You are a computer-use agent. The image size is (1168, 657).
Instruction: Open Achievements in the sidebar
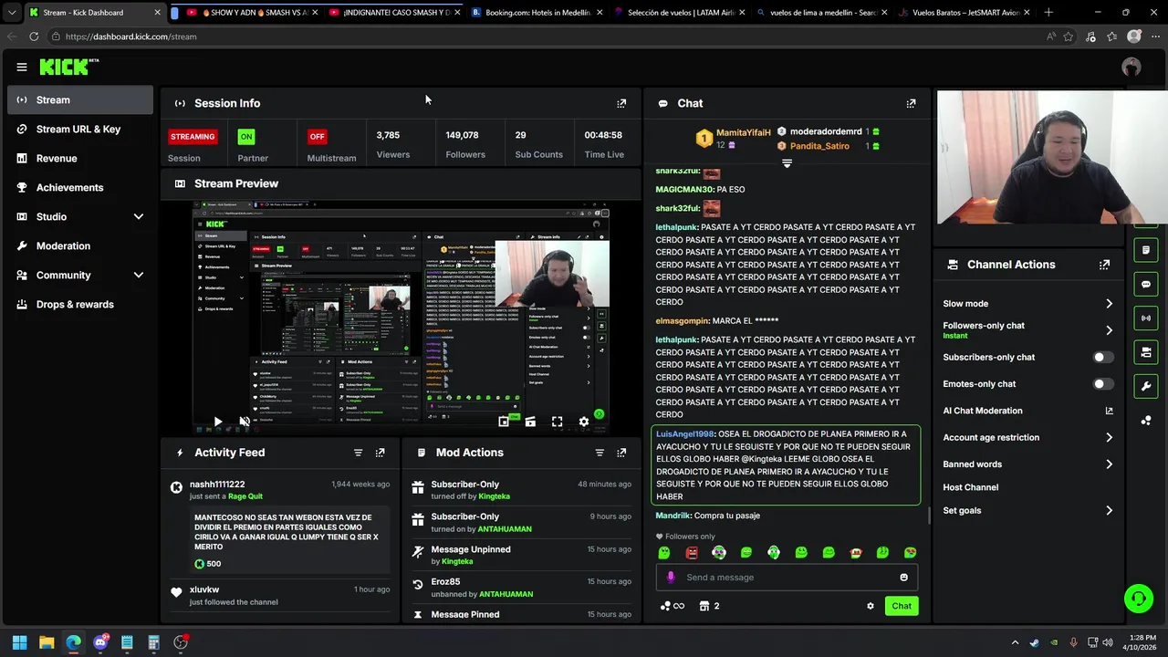pos(80,187)
